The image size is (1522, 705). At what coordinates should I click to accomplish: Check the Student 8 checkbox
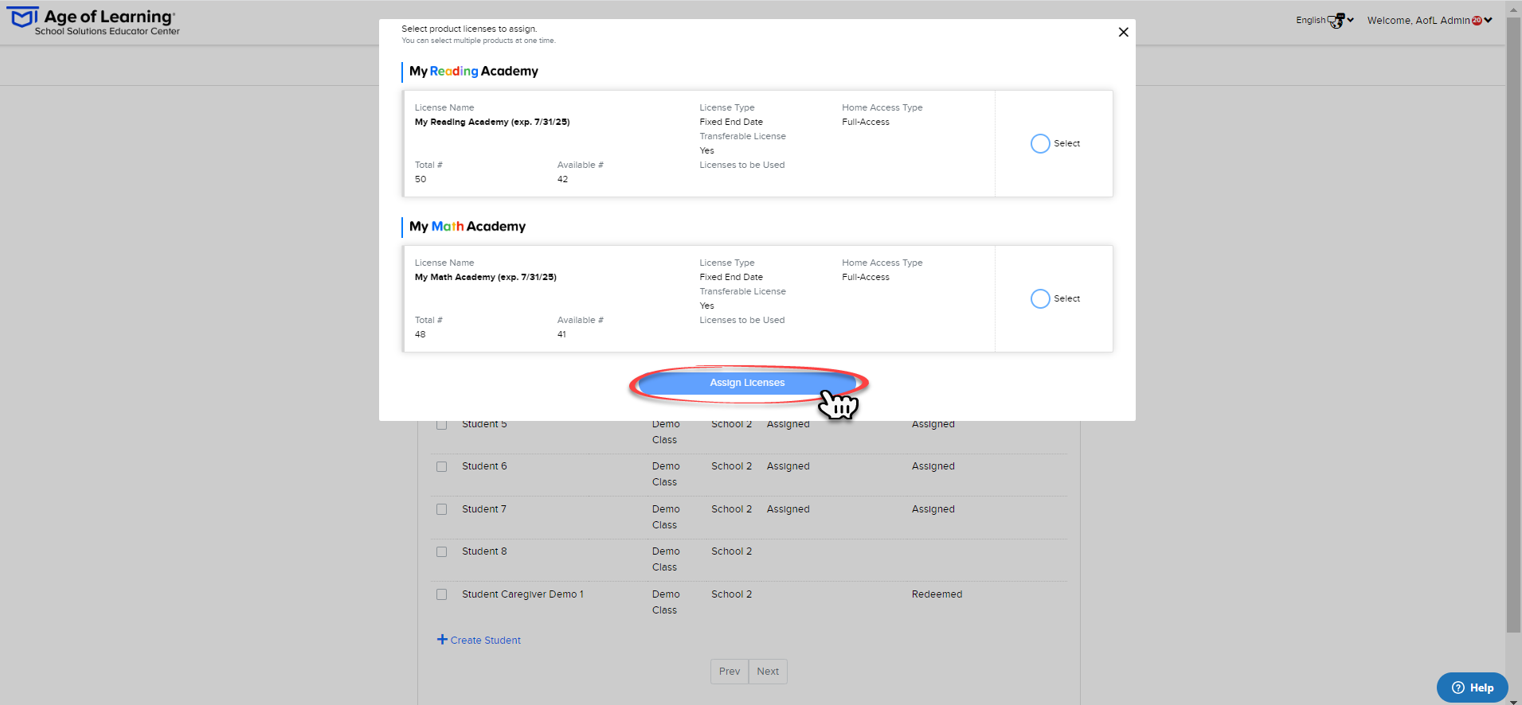441,551
